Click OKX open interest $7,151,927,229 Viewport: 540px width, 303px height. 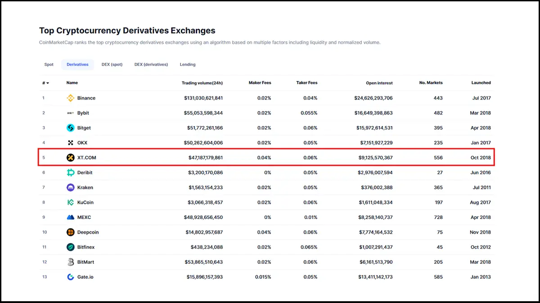point(377,143)
